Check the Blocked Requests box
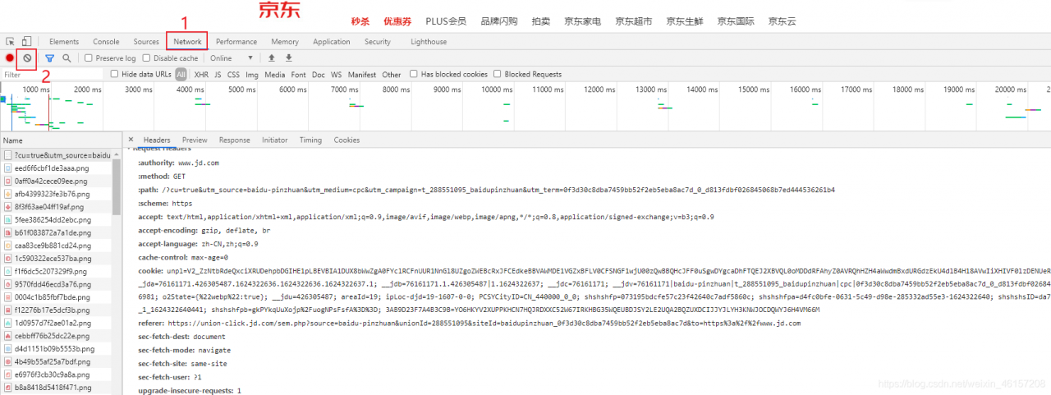Viewport: 1051px width, 395px height. [498, 74]
